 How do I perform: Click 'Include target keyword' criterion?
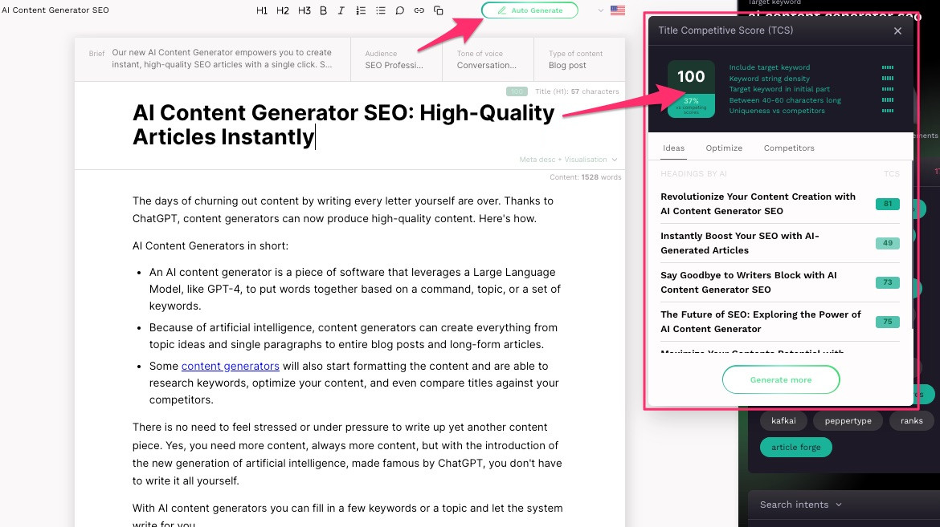[769, 67]
